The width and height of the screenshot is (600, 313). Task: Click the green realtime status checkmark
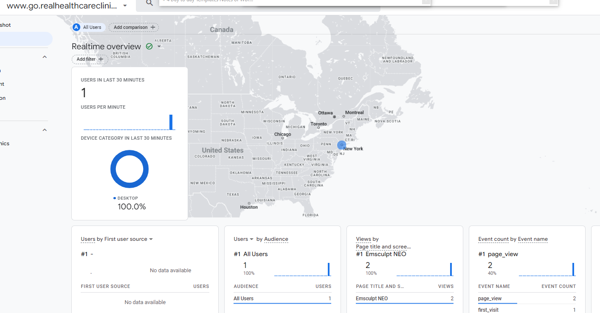coord(149,46)
